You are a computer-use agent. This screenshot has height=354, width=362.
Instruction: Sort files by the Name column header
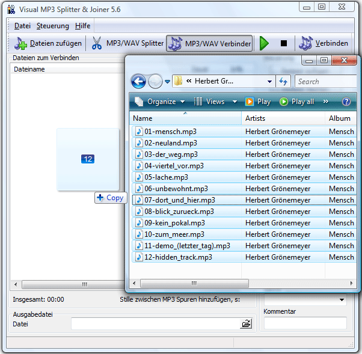point(185,118)
